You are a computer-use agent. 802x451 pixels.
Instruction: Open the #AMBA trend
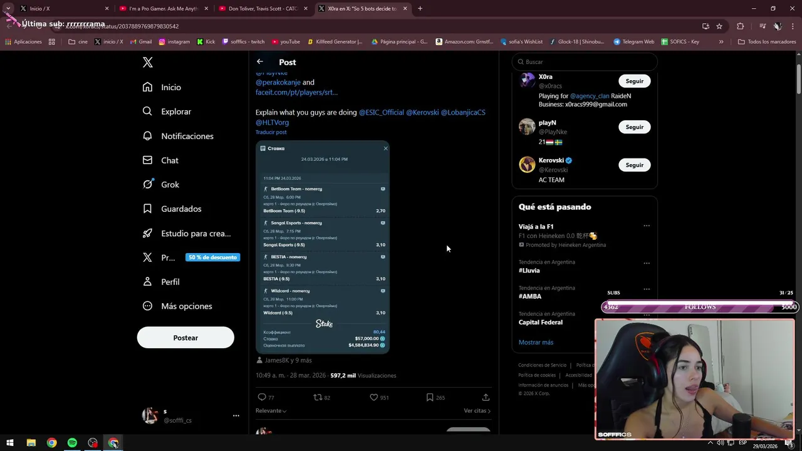(530, 296)
